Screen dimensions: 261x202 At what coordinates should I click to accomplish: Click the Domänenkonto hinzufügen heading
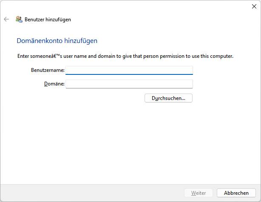57,41
